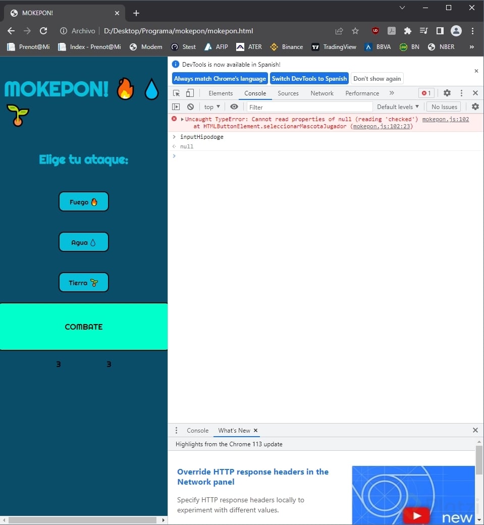This screenshot has width=484, height=525.
Task: Open the mokepon.js:102 source link
Action: tap(446, 119)
